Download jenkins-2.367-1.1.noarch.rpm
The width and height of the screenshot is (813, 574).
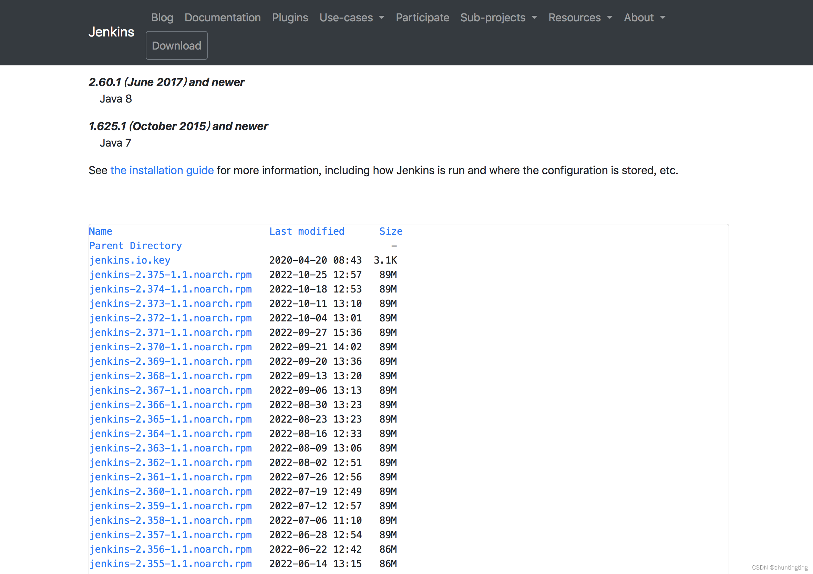(170, 391)
